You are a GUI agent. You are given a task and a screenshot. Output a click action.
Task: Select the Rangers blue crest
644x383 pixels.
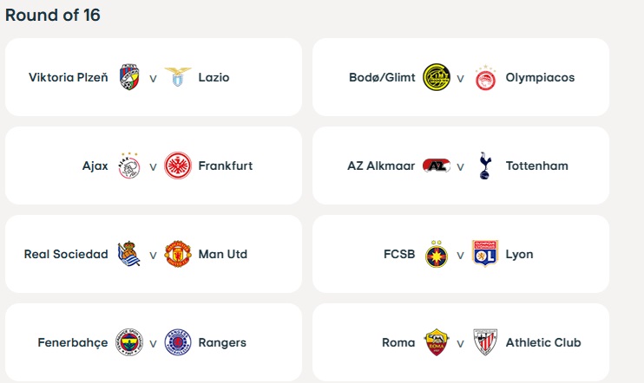(178, 342)
